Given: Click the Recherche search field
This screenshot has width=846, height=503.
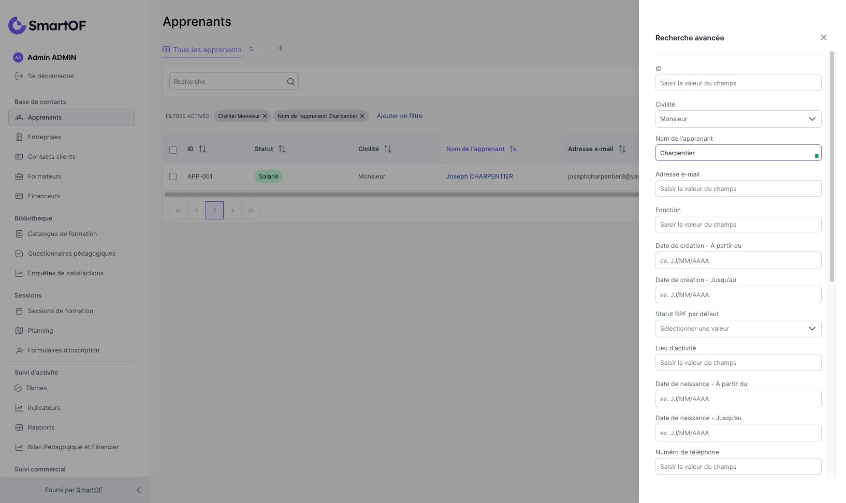Looking at the screenshot, I should click(228, 82).
